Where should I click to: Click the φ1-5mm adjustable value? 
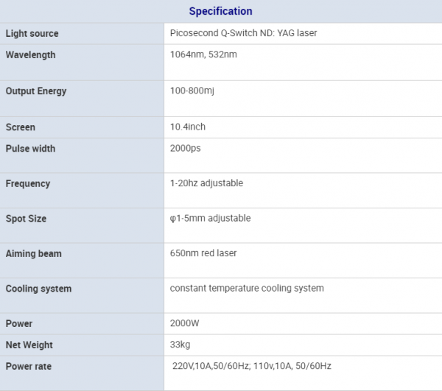pyautogui.click(x=211, y=219)
